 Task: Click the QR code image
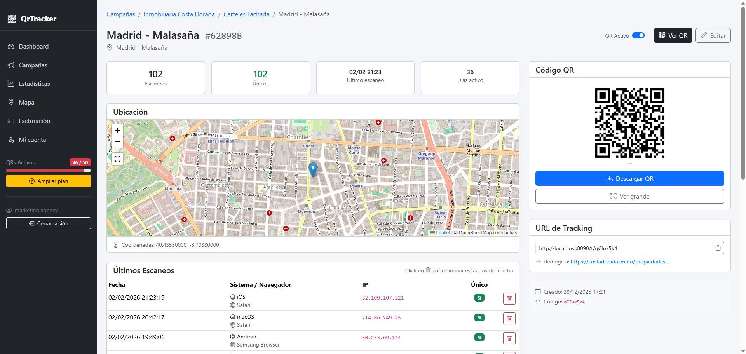[629, 123]
